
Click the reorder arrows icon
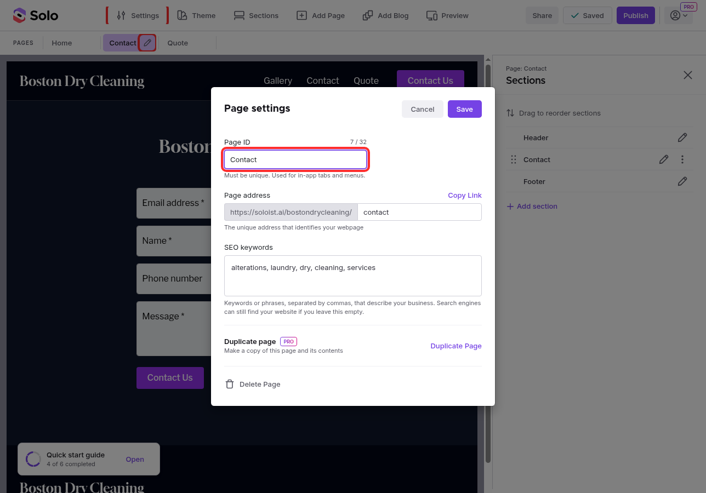(510, 113)
